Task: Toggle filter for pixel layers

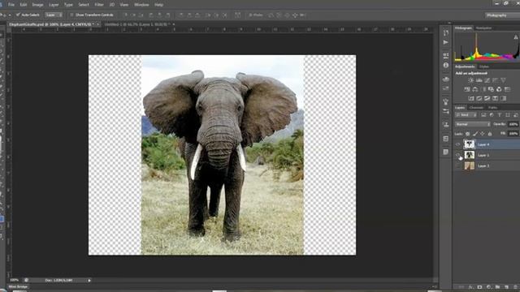Action: (x=483, y=115)
